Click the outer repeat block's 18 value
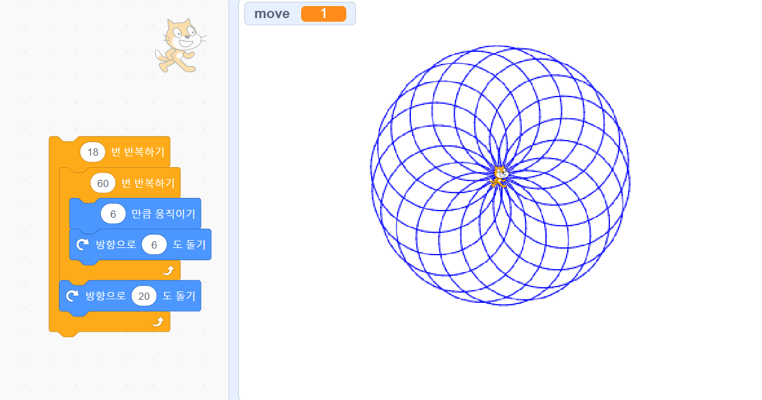The height and width of the screenshot is (400, 762). pyautogui.click(x=93, y=152)
